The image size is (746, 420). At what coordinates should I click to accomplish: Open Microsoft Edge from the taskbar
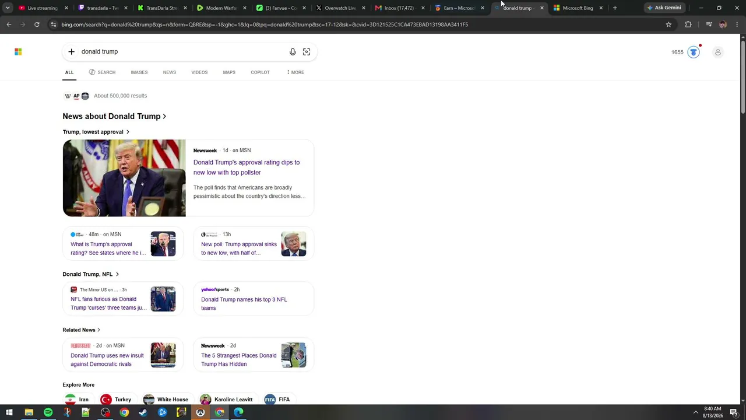coord(238,412)
